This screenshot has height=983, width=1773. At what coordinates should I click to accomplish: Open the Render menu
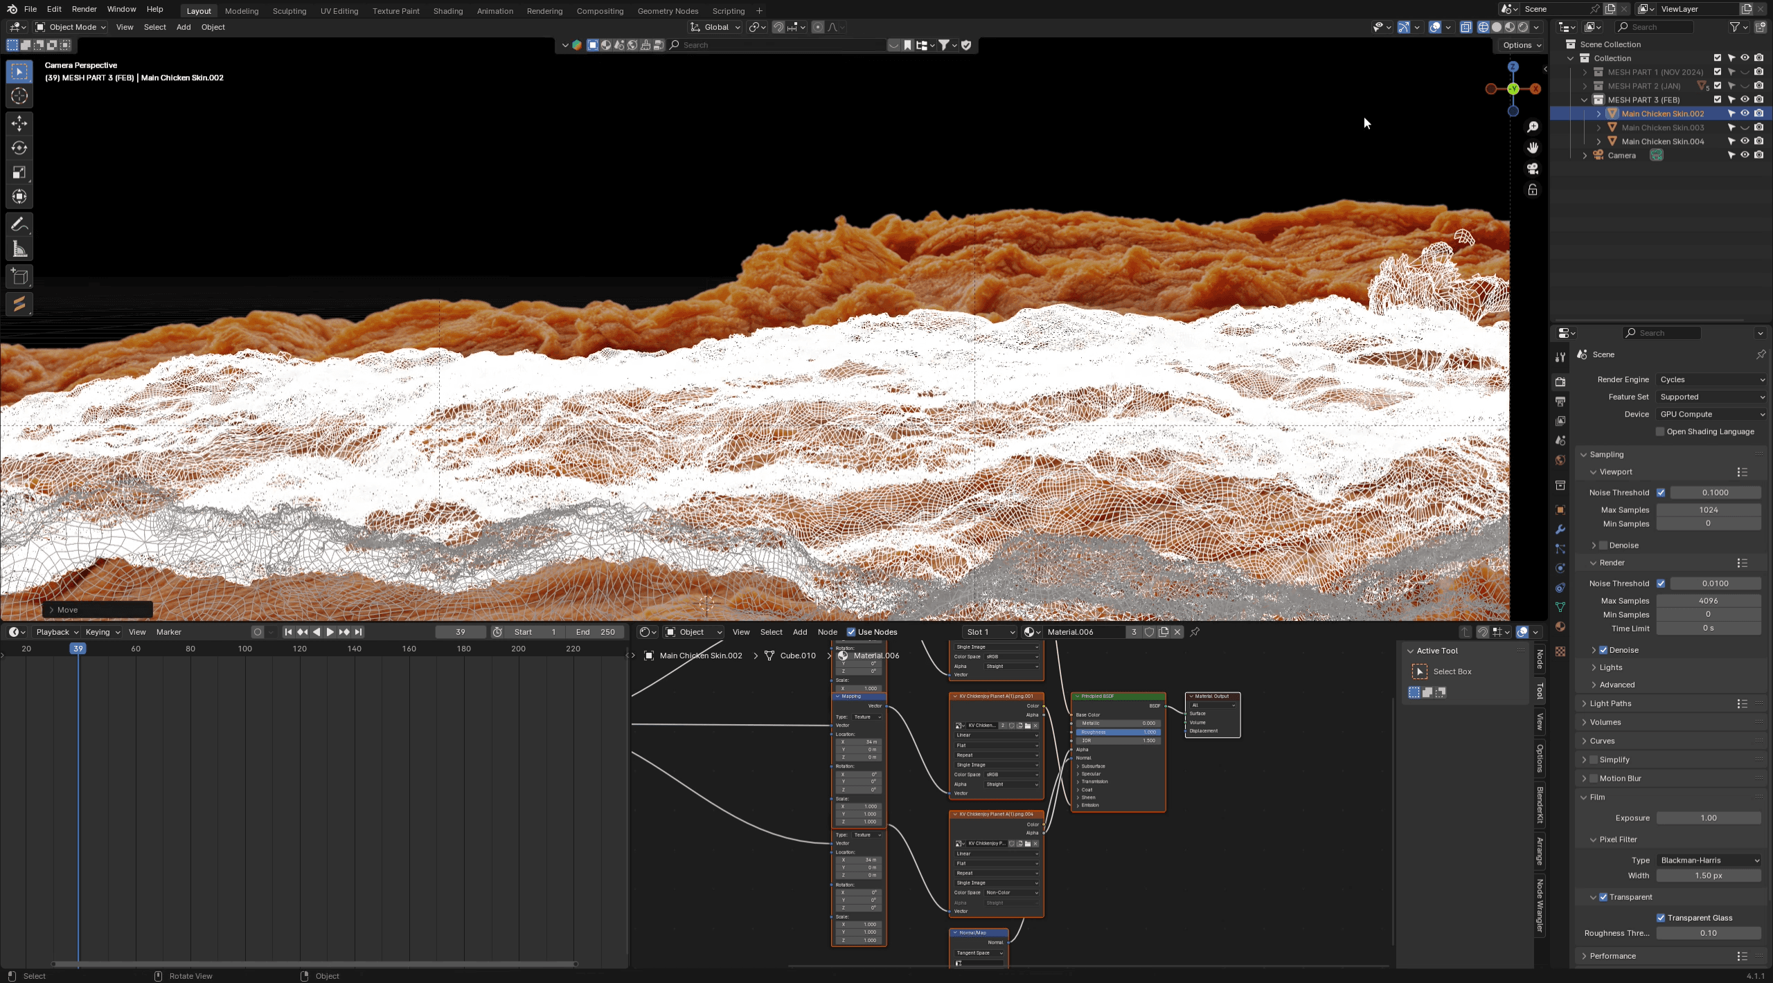pos(84,9)
